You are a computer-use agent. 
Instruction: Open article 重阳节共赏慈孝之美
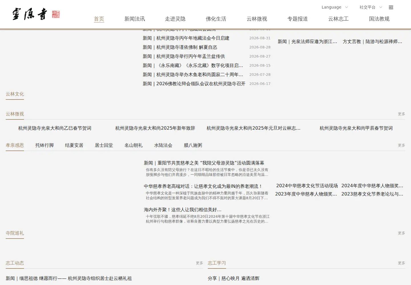point(204,163)
